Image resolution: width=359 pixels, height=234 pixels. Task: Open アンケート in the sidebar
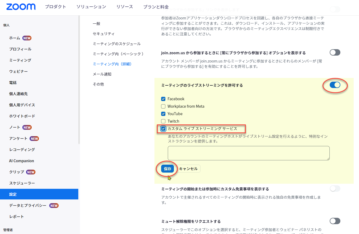[x=18, y=139]
